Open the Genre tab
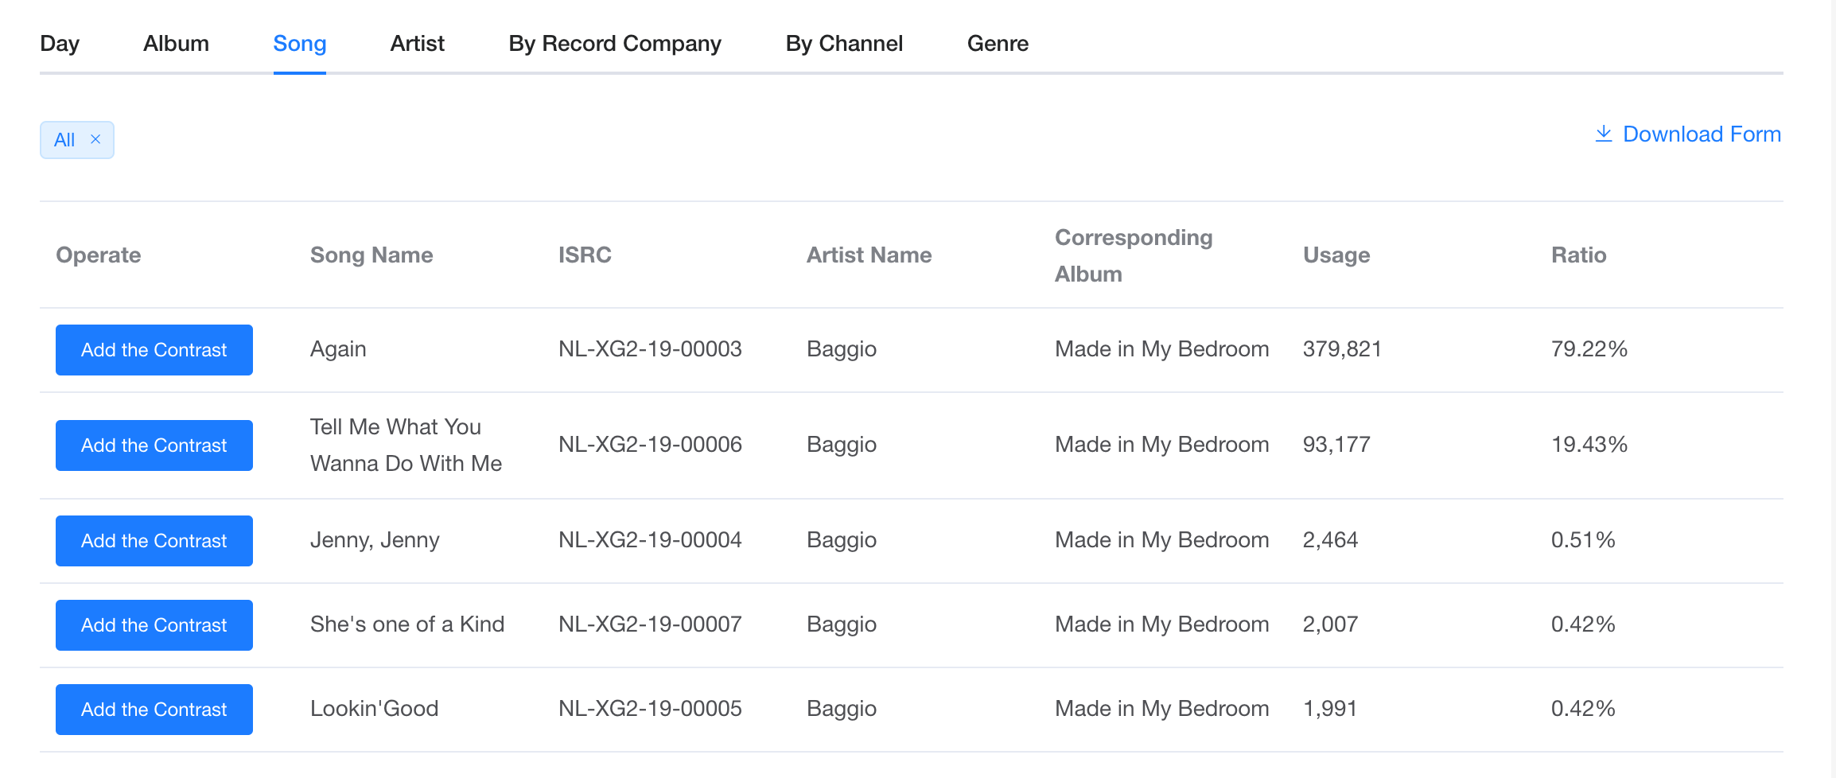Viewport: 1836px width, 778px height. click(x=998, y=43)
